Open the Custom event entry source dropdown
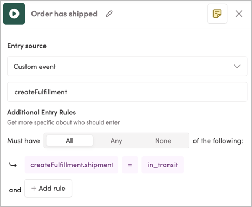Viewport: 252px width, 207px height. [x=127, y=67]
